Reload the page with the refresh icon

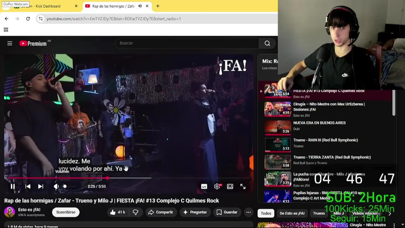[28, 19]
